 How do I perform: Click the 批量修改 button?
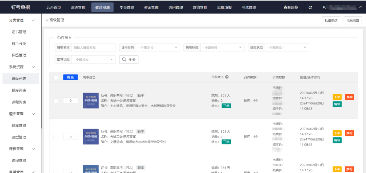331,20
